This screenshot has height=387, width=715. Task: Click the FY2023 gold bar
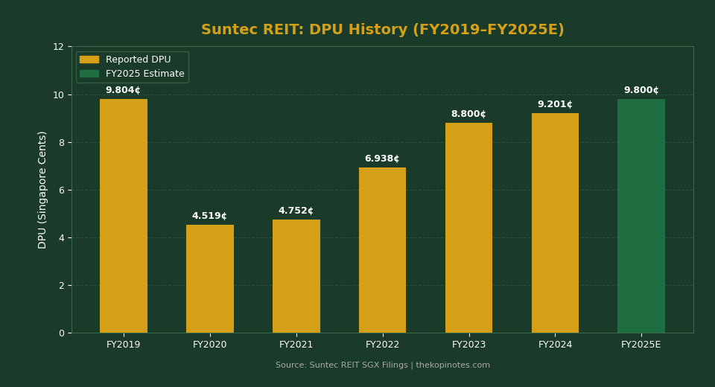(468, 228)
